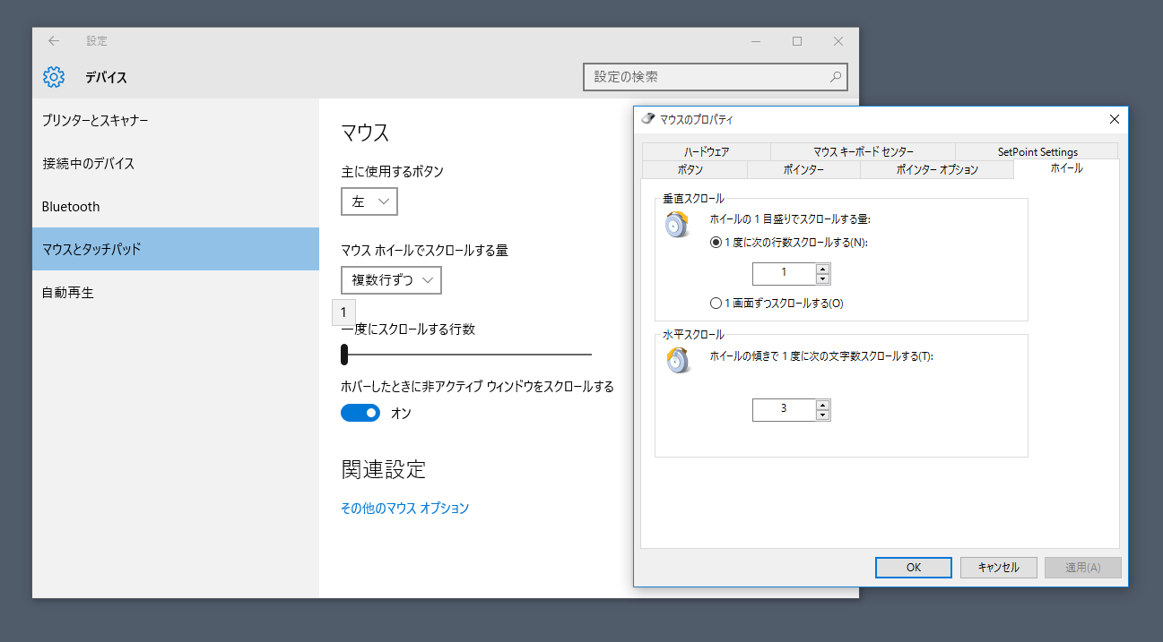Viewport: 1163px width, 642px height.
Task: Switch to the マウス キーボード センター tab
Action: pos(863,151)
